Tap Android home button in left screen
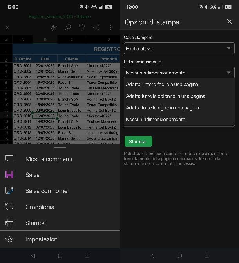 pyautogui.click(x=60, y=256)
